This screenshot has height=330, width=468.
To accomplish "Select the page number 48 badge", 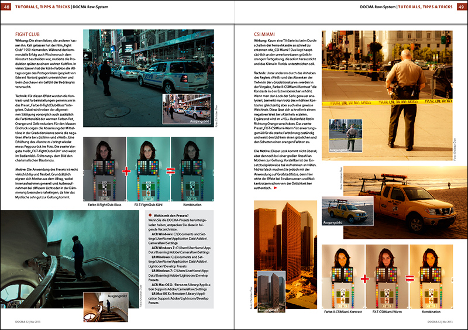I will 7,6.
